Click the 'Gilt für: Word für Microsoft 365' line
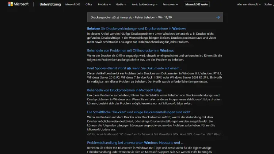 pyautogui.click(x=155, y=134)
